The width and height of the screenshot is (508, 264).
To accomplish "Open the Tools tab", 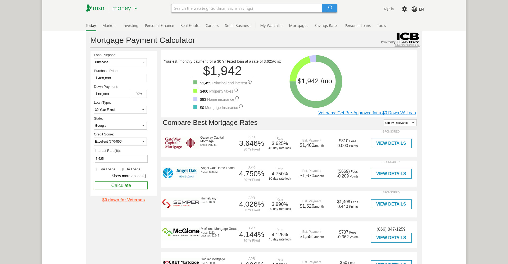I will (381, 26).
